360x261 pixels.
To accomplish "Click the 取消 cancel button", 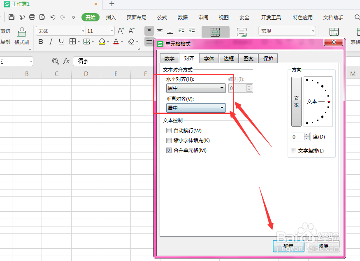I will click(323, 246).
